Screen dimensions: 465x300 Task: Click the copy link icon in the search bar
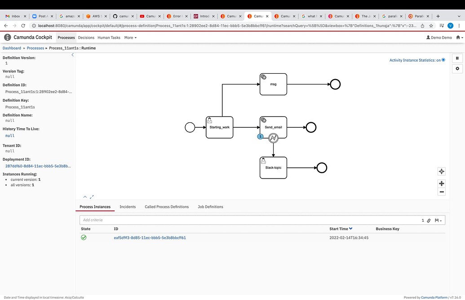tap(429, 220)
